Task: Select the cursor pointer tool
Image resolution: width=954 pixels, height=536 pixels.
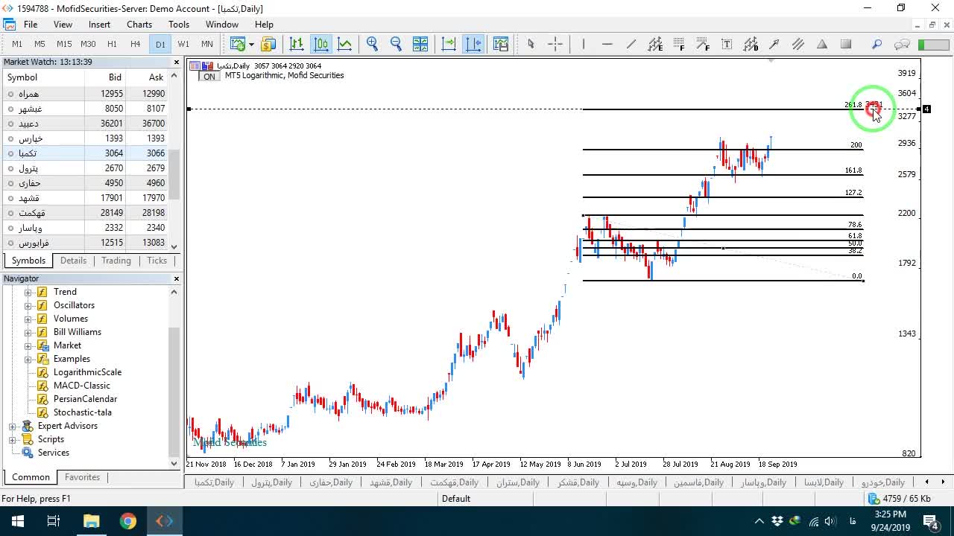Action: (531, 44)
